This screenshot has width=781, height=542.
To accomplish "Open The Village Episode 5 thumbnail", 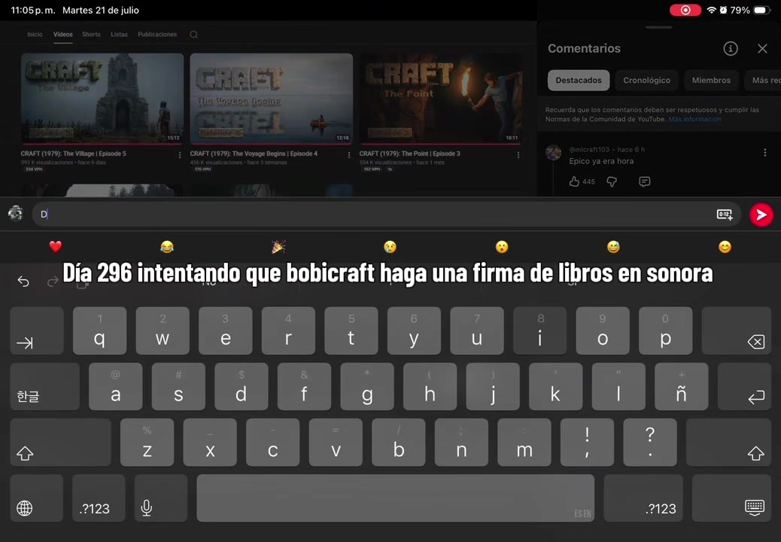I will click(x=102, y=99).
